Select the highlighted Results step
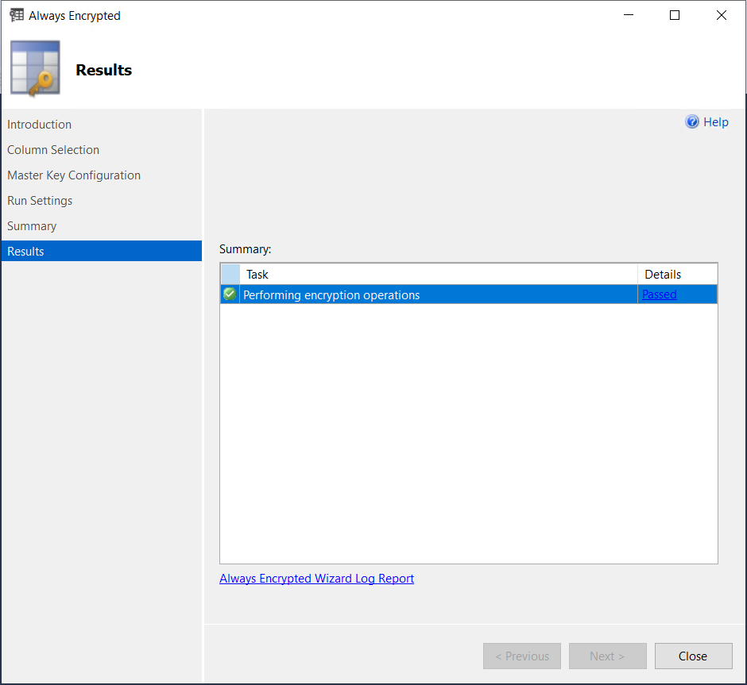The width and height of the screenshot is (747, 685). [25, 251]
